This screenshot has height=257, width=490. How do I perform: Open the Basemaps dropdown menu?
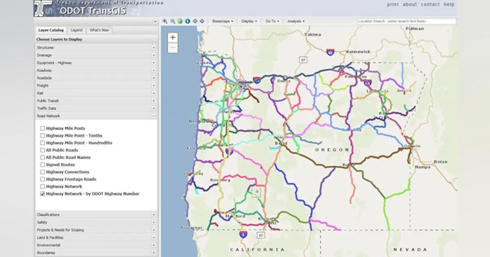tap(223, 21)
